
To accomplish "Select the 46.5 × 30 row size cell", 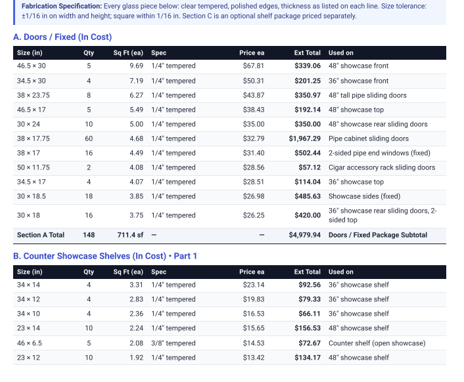I will (32, 66).
